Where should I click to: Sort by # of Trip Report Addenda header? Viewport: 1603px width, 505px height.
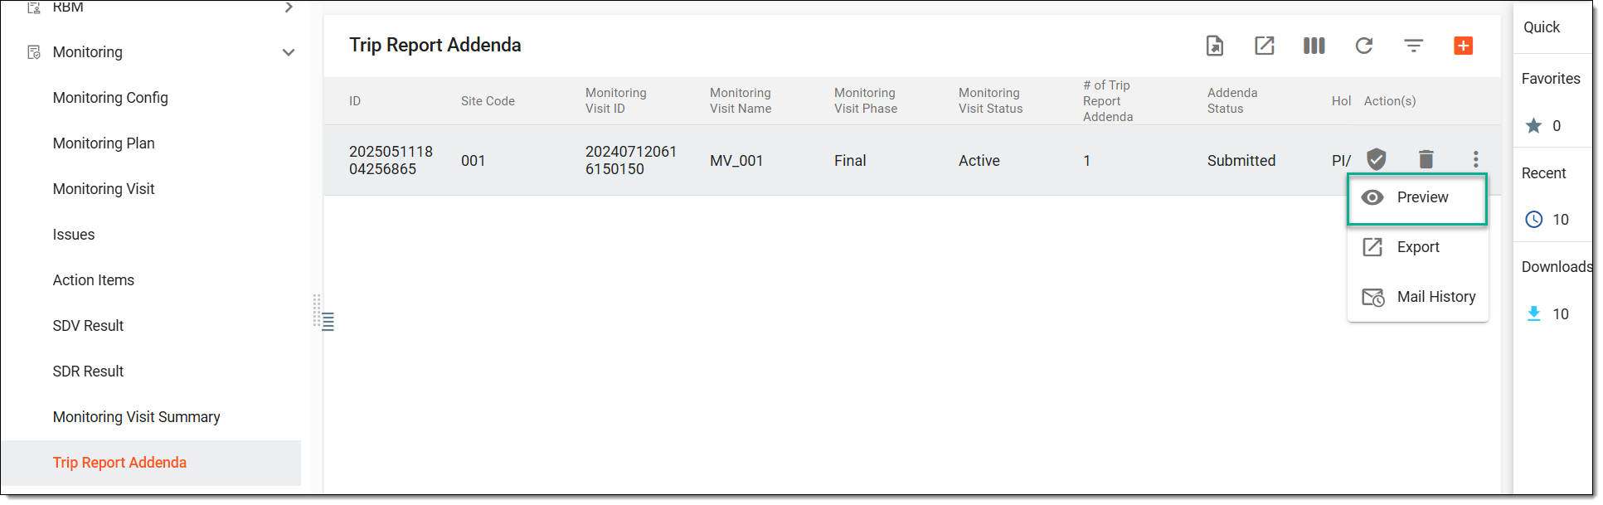(x=1108, y=101)
